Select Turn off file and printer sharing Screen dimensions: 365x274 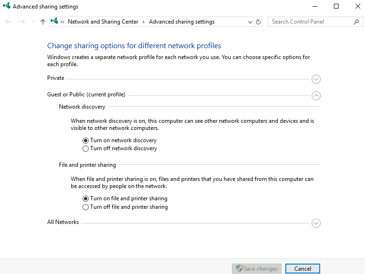point(85,207)
